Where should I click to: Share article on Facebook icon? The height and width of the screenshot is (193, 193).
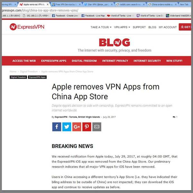pos(57,127)
